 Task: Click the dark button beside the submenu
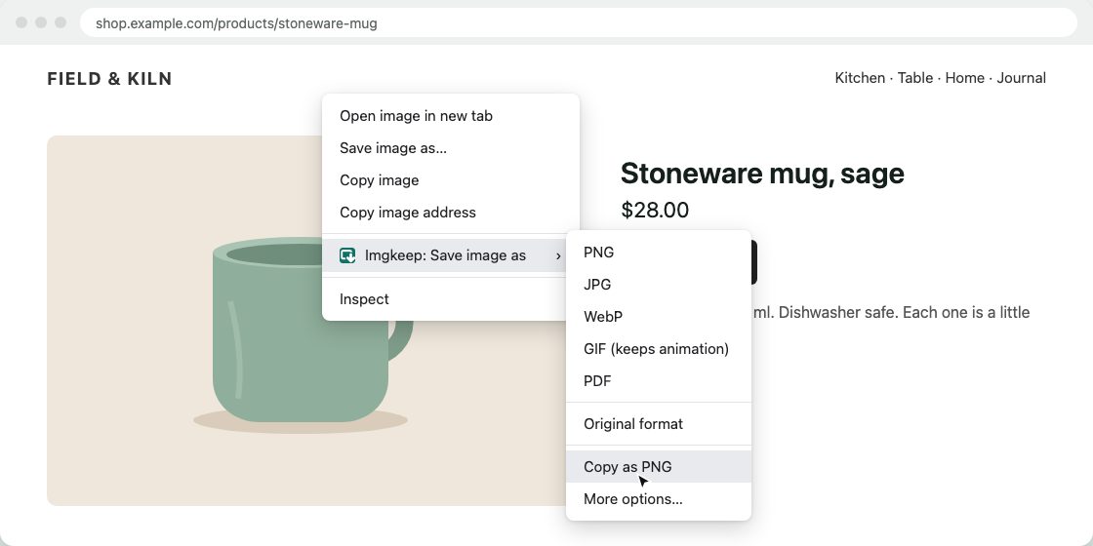coord(754,262)
